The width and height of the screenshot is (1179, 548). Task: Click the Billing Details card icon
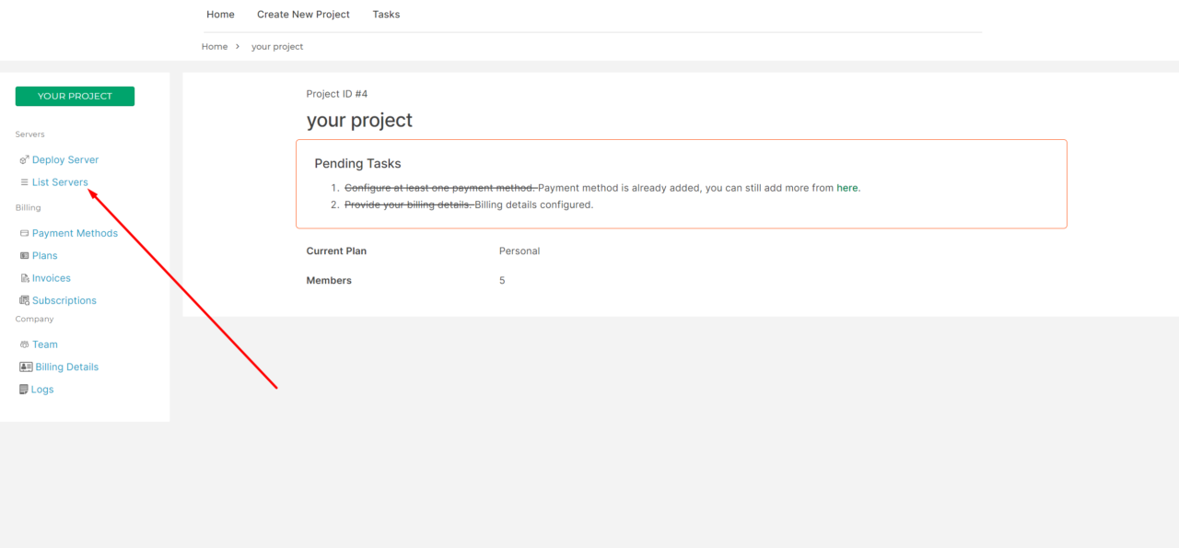coord(25,366)
